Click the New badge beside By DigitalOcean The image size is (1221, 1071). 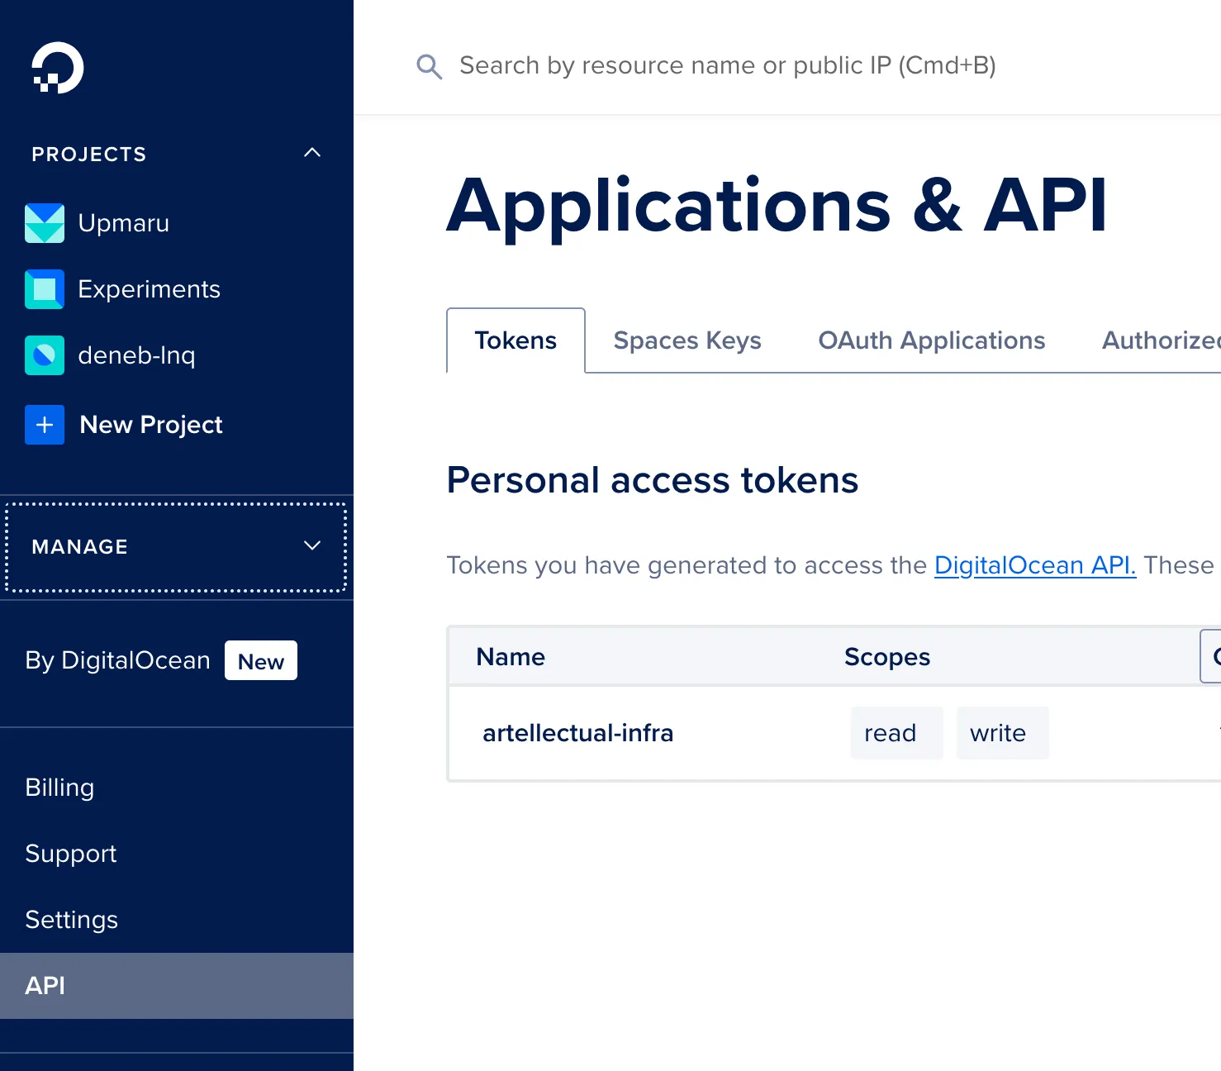coord(261,661)
